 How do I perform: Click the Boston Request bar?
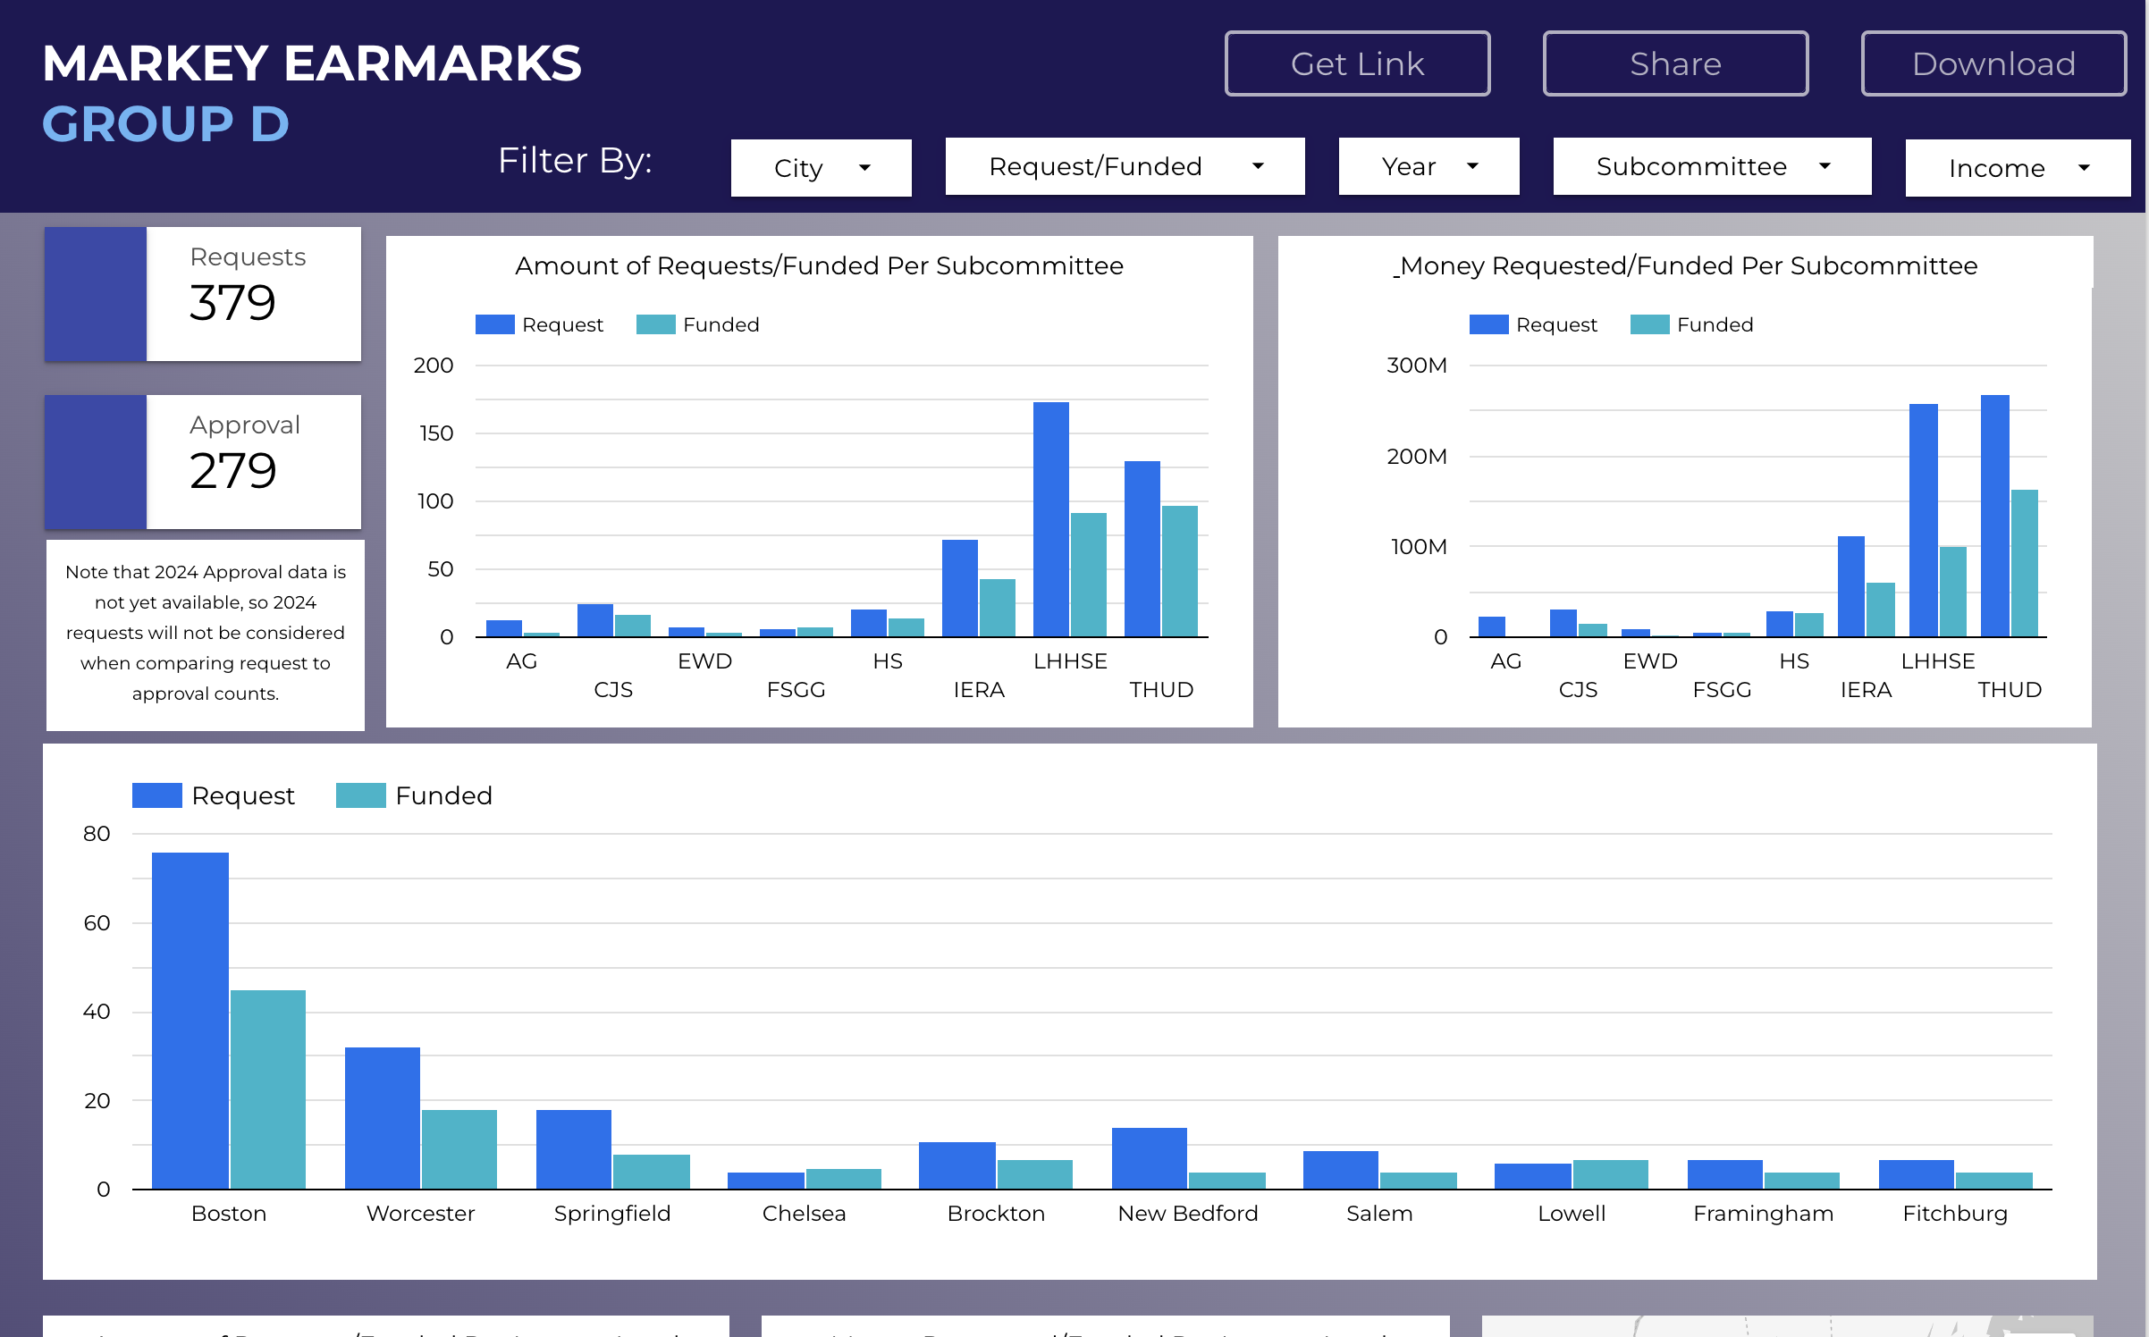[190, 1021]
